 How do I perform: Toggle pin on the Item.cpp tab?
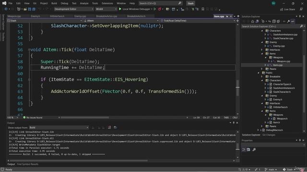click(227, 16)
